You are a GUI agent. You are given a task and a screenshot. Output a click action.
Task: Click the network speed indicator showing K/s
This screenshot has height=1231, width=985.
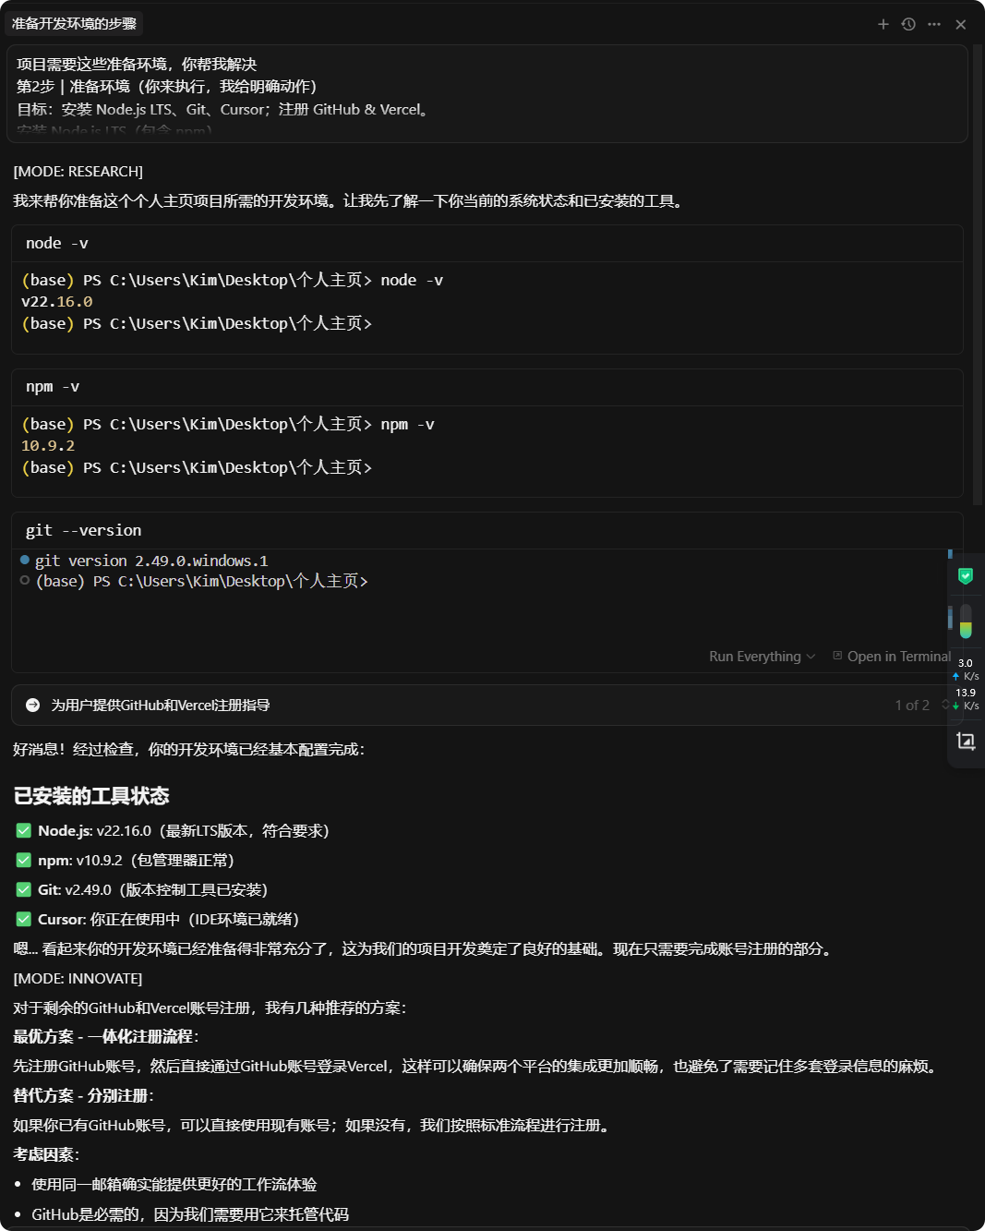tap(966, 684)
